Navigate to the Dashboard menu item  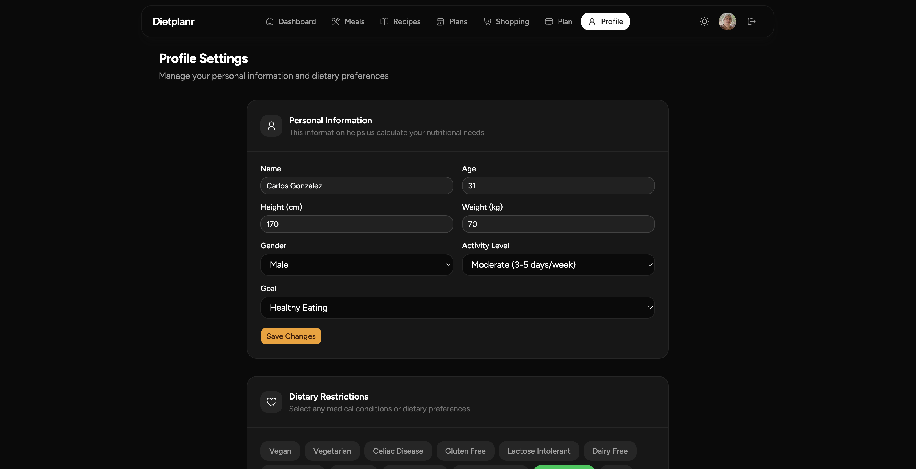[x=296, y=21]
